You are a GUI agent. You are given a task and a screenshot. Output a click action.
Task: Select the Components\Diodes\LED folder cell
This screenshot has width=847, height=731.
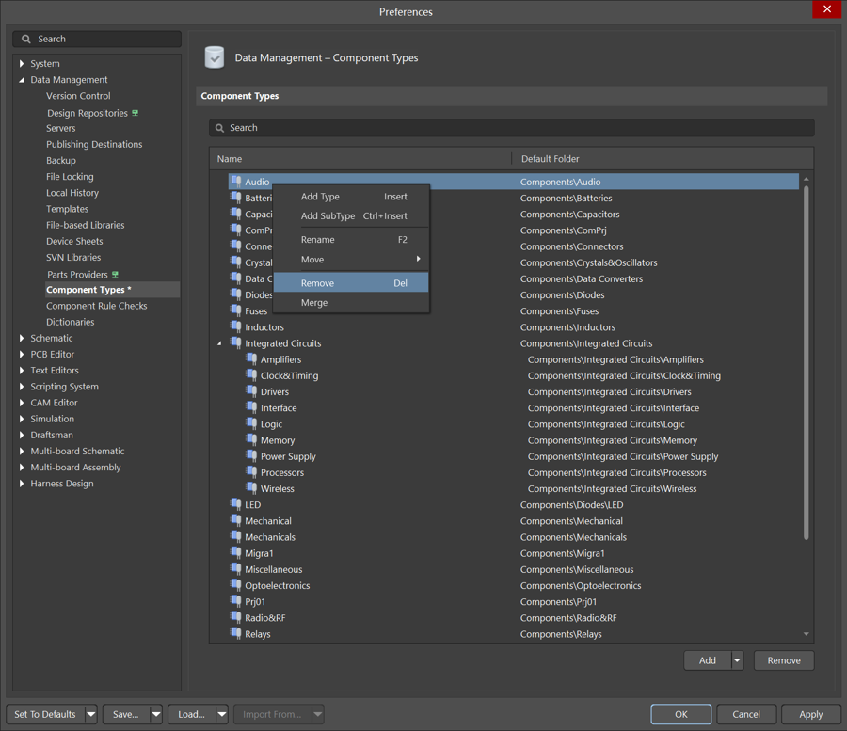tap(571, 505)
